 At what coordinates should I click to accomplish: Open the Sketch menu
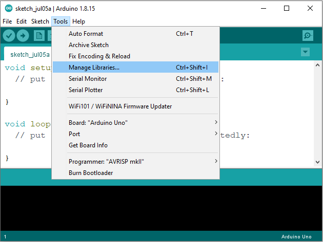pos(40,21)
